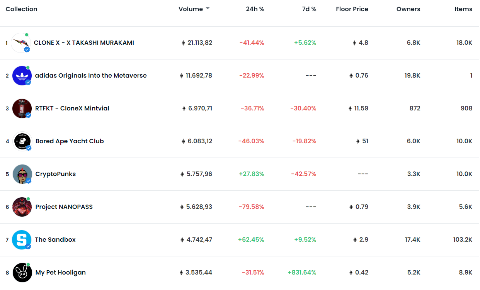
Task: Click The Sandbox volume value 4.742,47
Action: (x=199, y=240)
